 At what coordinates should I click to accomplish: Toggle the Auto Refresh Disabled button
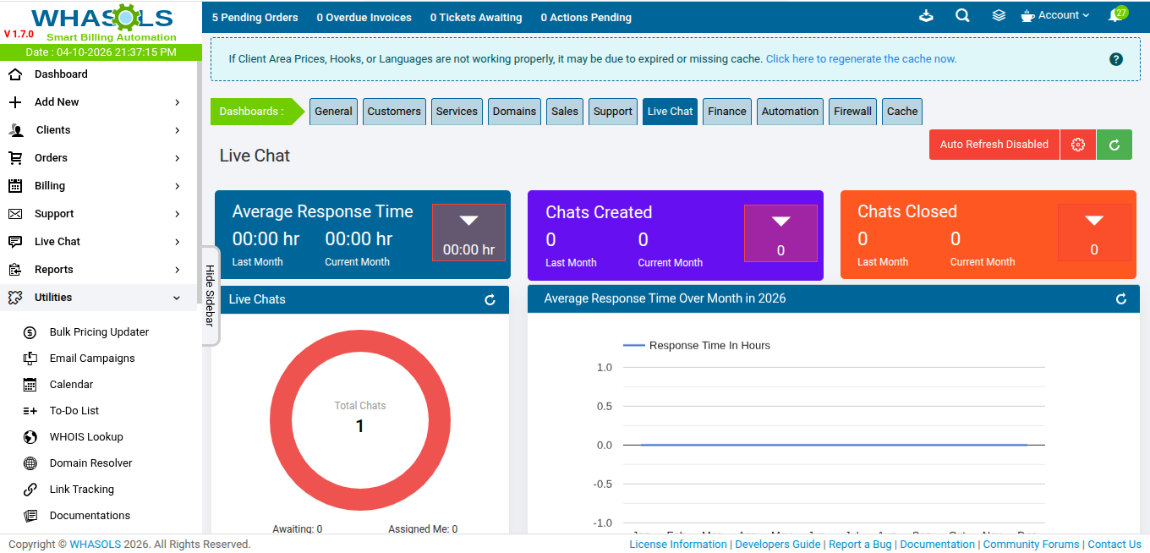click(x=994, y=145)
